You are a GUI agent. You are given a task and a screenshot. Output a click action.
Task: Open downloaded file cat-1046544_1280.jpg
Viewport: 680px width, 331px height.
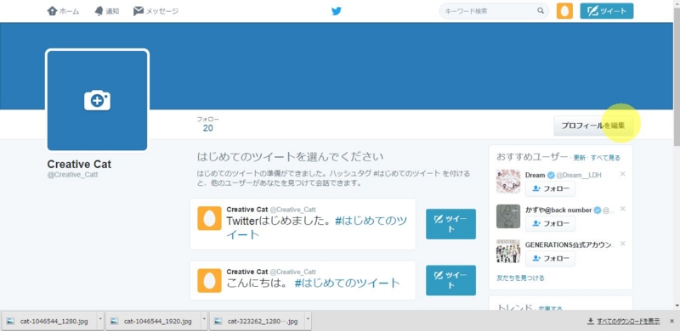[48, 321]
